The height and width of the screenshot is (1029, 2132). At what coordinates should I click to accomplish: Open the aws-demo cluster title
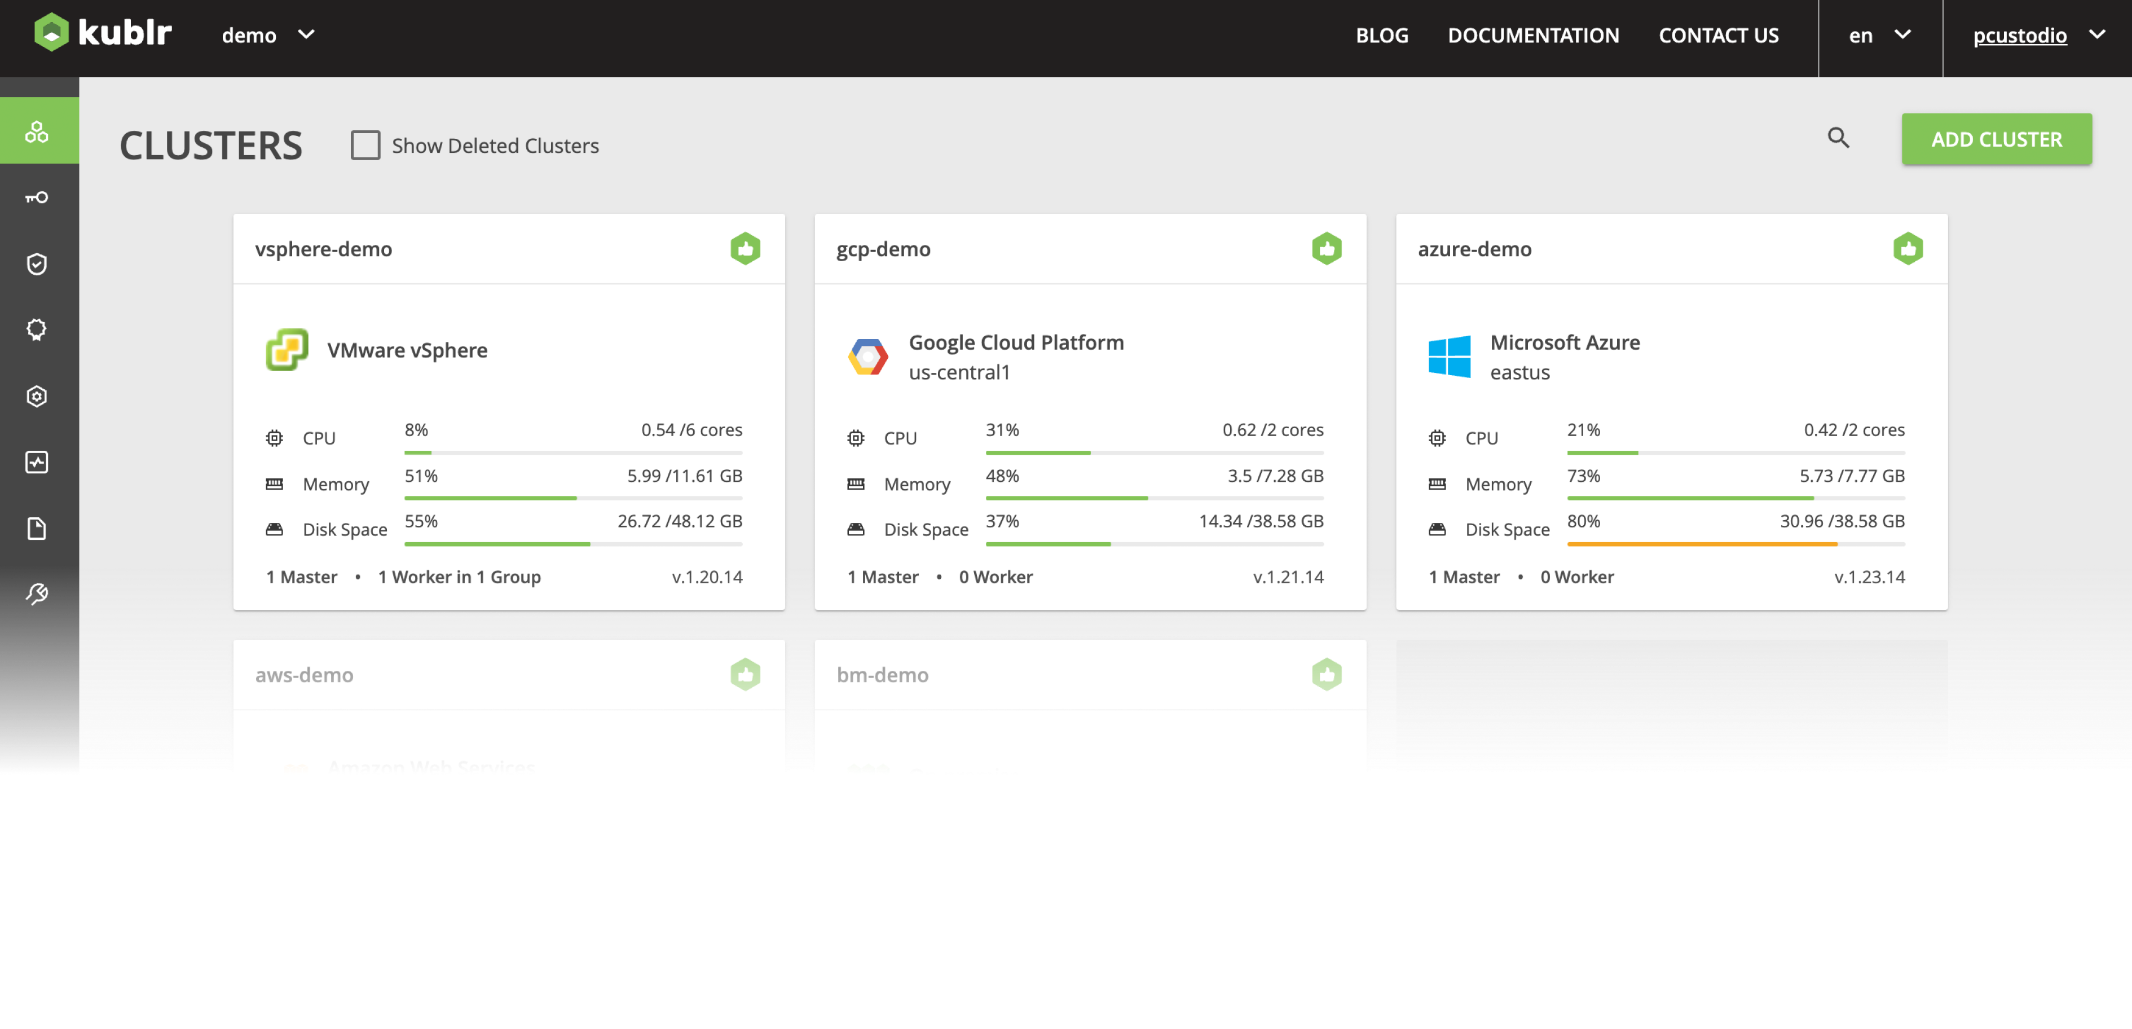pos(304,675)
